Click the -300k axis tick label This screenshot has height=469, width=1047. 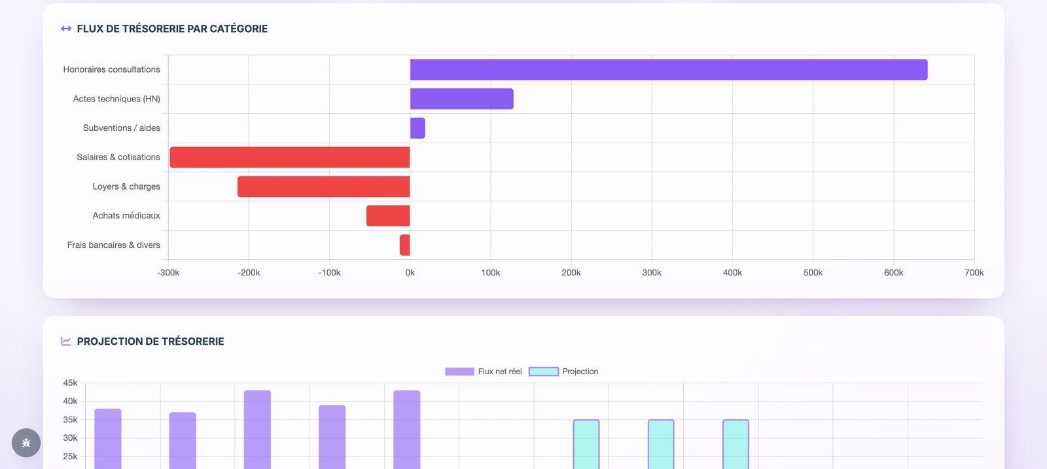pos(168,273)
